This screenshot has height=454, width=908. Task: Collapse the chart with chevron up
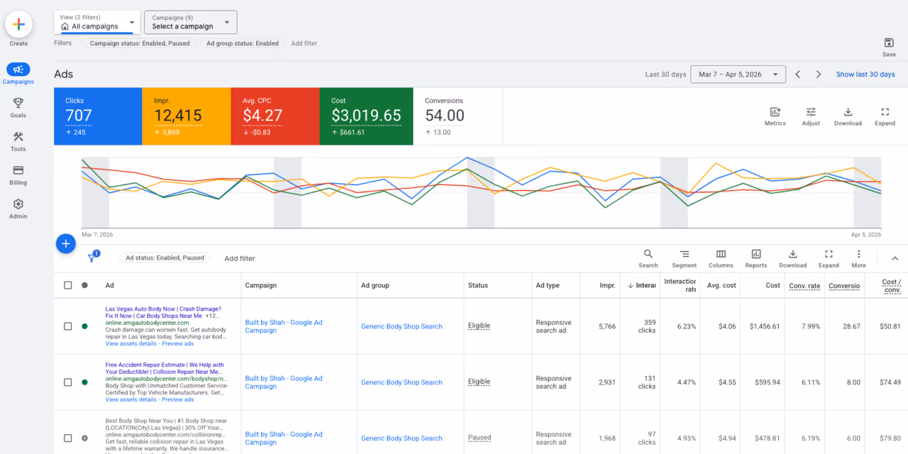pos(895,258)
